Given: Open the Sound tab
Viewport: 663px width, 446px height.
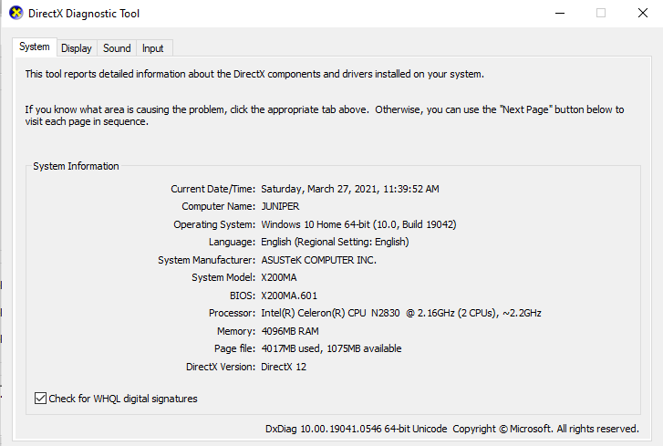Looking at the screenshot, I should [x=117, y=48].
